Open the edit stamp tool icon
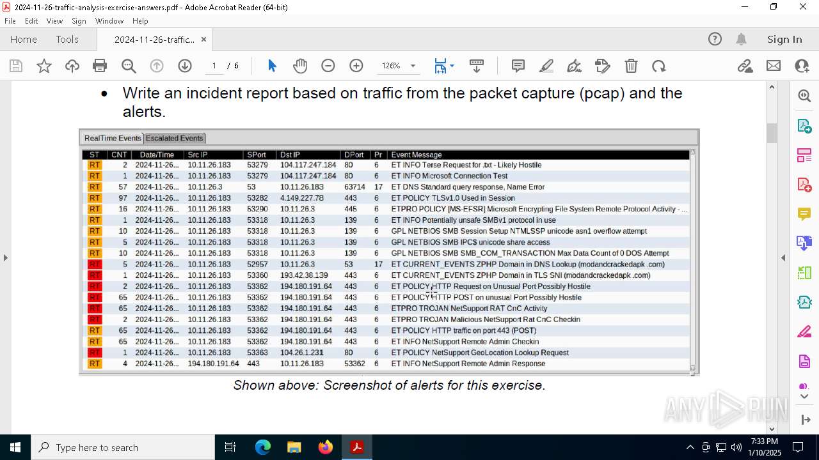The image size is (819, 460). point(603,66)
